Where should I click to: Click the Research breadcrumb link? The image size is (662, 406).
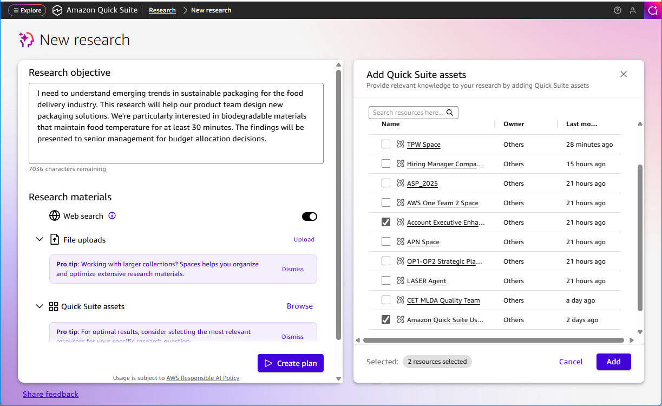[x=162, y=10]
